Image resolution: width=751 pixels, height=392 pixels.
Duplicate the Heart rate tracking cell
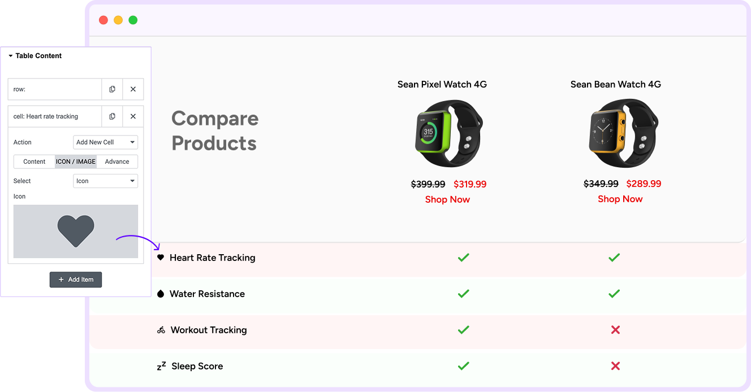[112, 116]
